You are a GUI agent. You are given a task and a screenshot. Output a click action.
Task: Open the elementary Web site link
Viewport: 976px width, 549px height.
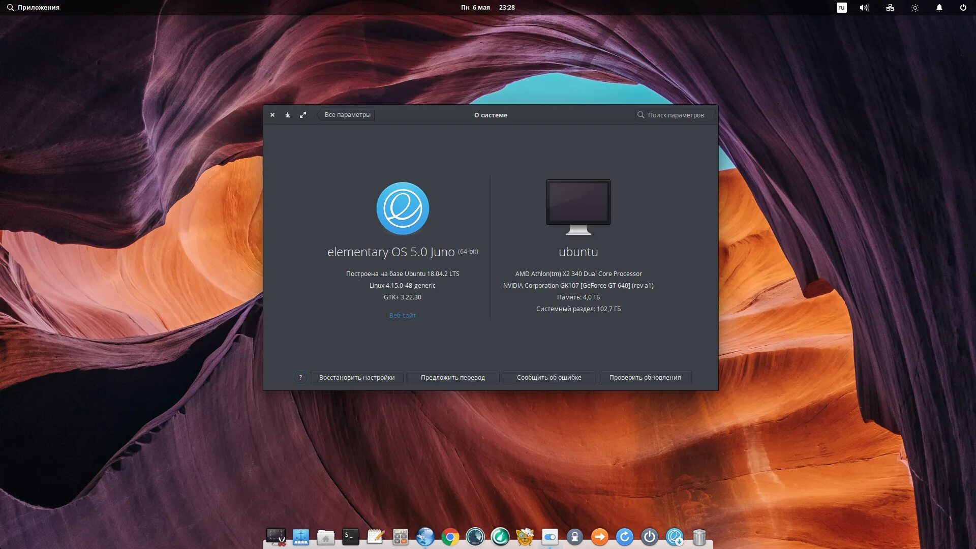(402, 315)
